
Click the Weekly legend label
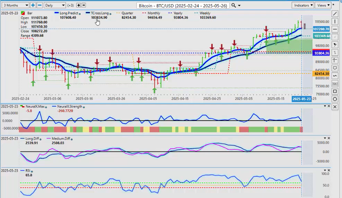pyautogui.click(x=205, y=13)
